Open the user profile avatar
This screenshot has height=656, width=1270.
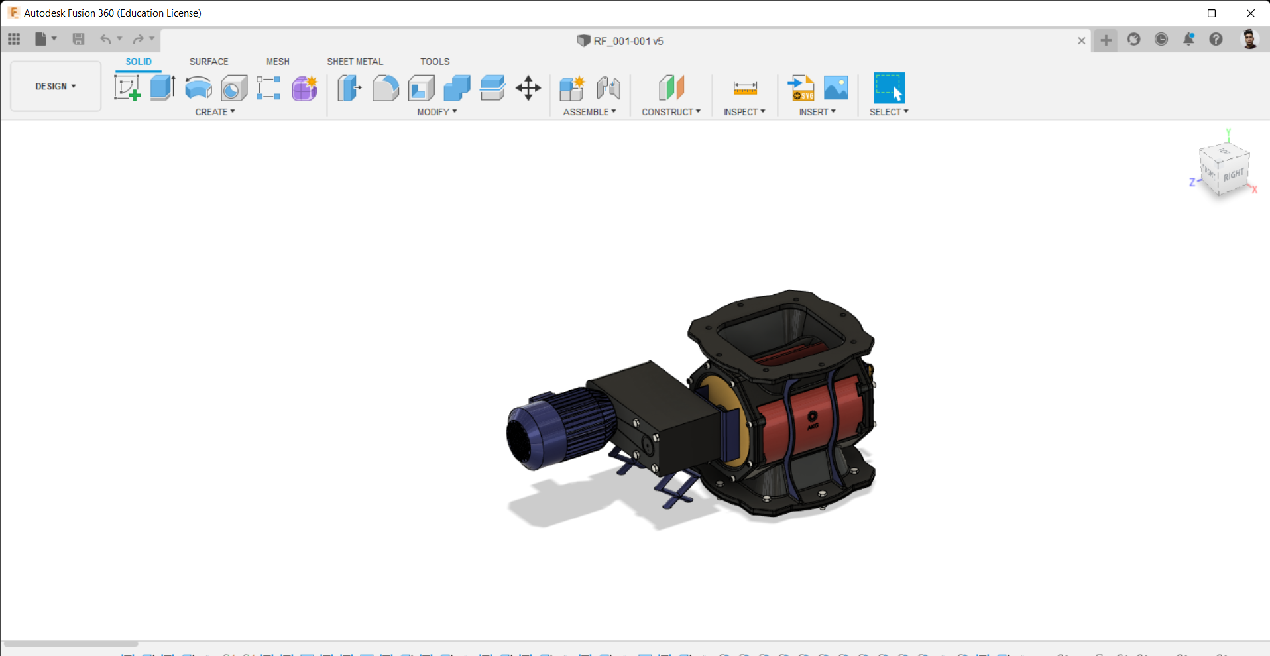coord(1249,39)
